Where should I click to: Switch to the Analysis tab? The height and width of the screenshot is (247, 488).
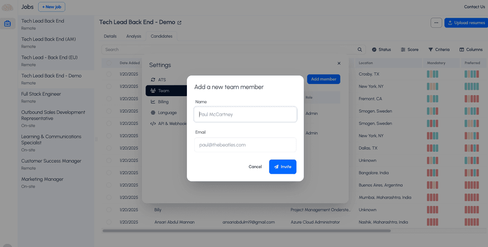[133, 36]
